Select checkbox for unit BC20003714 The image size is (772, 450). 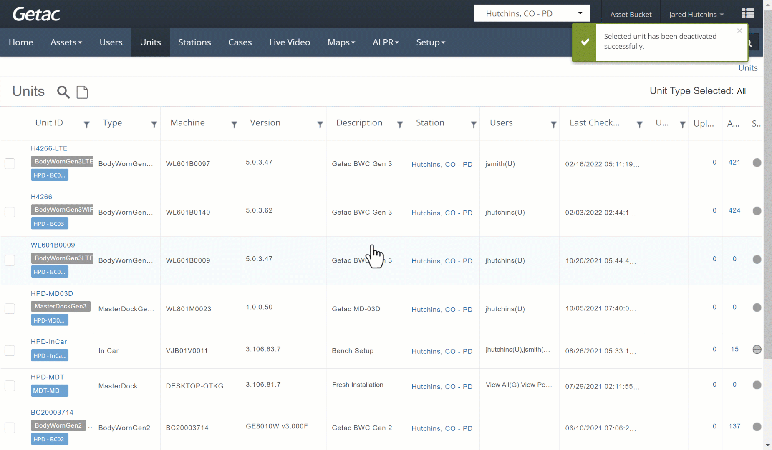(x=10, y=427)
